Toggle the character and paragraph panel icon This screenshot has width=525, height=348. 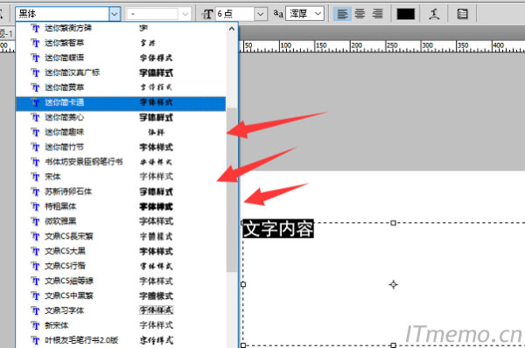tap(462, 14)
